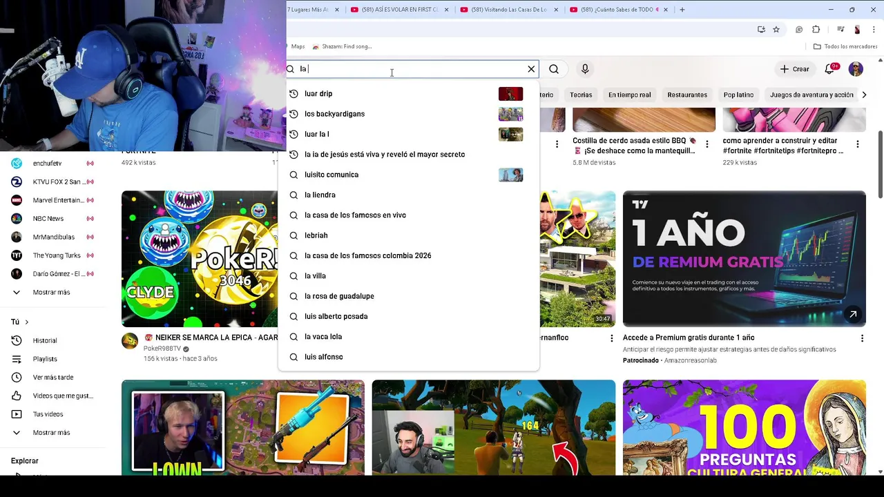Open Darío Gómez subscription
884x497 pixels.
coord(53,274)
